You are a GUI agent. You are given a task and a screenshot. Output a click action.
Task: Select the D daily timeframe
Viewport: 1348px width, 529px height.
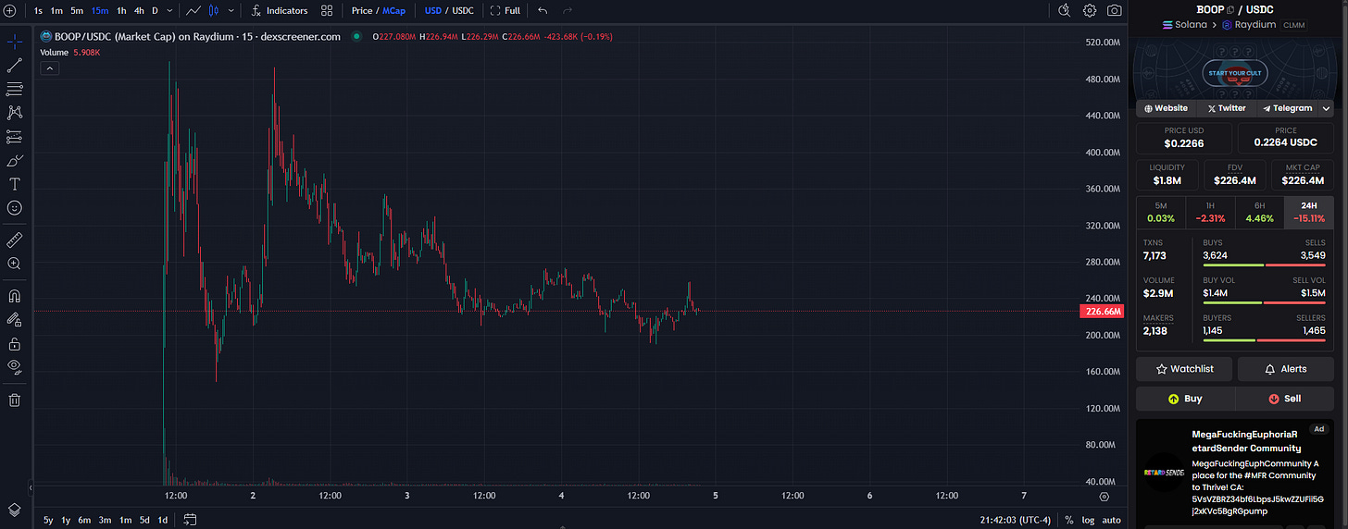156,10
